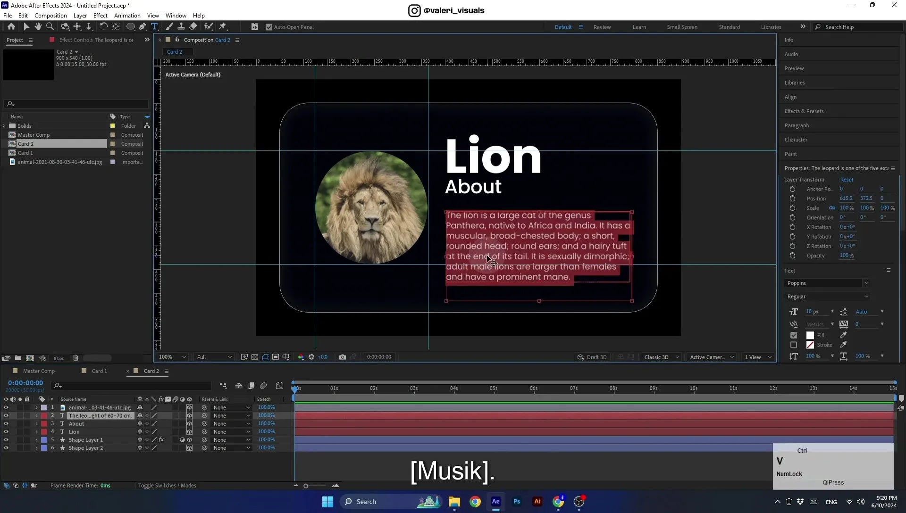Screen dimensions: 906x513
Task: Open the Full resolution dropdown
Action: coord(214,357)
